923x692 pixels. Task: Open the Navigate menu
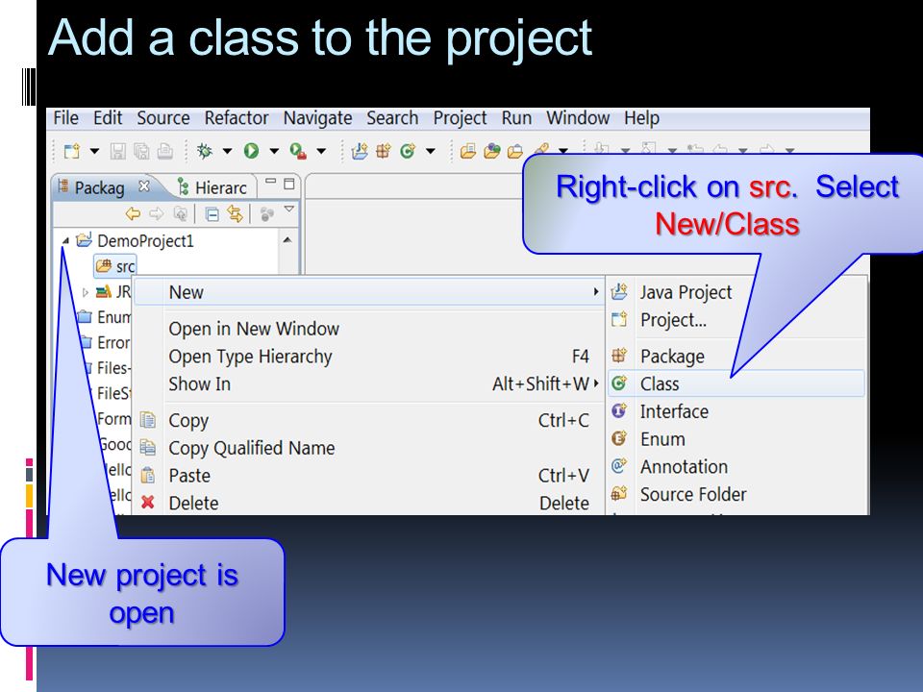318,118
